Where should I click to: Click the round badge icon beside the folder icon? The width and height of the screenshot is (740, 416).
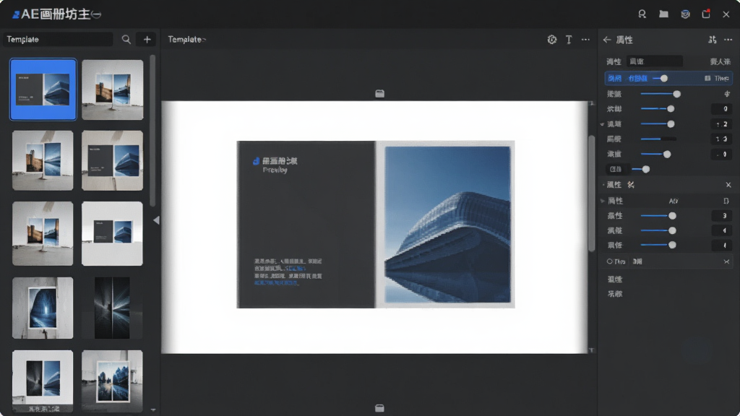[x=685, y=14]
